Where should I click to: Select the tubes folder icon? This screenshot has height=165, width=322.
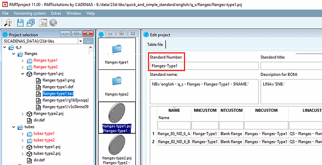coord(20,127)
